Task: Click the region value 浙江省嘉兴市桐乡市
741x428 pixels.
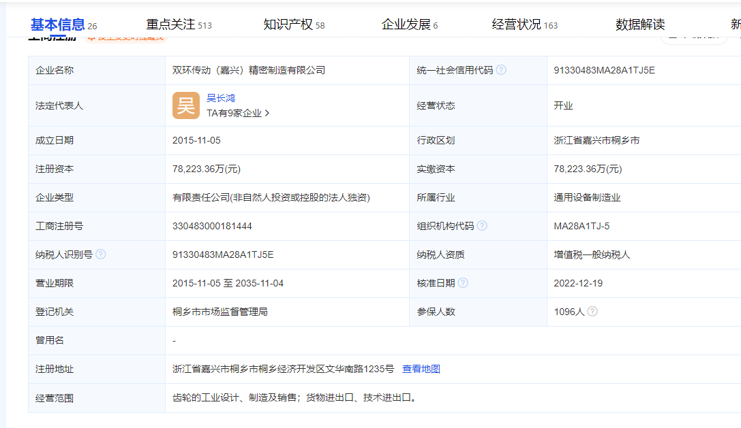Action: point(596,140)
